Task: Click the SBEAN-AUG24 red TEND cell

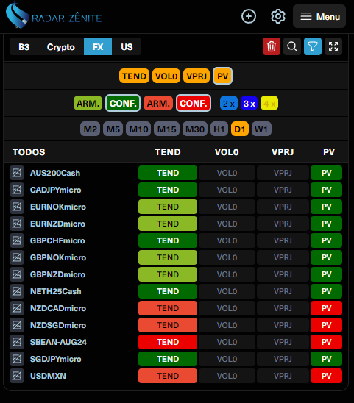Action: pos(168,342)
